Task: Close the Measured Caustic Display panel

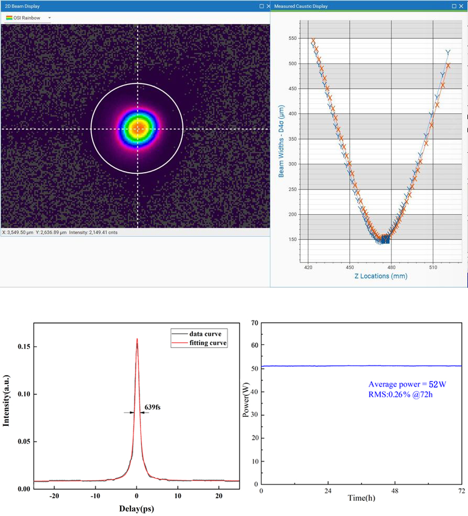Action: (x=462, y=6)
